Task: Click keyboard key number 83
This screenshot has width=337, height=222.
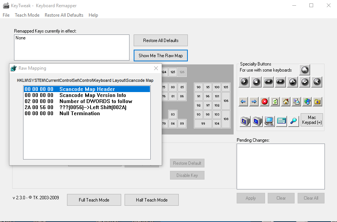Action: click(173, 114)
